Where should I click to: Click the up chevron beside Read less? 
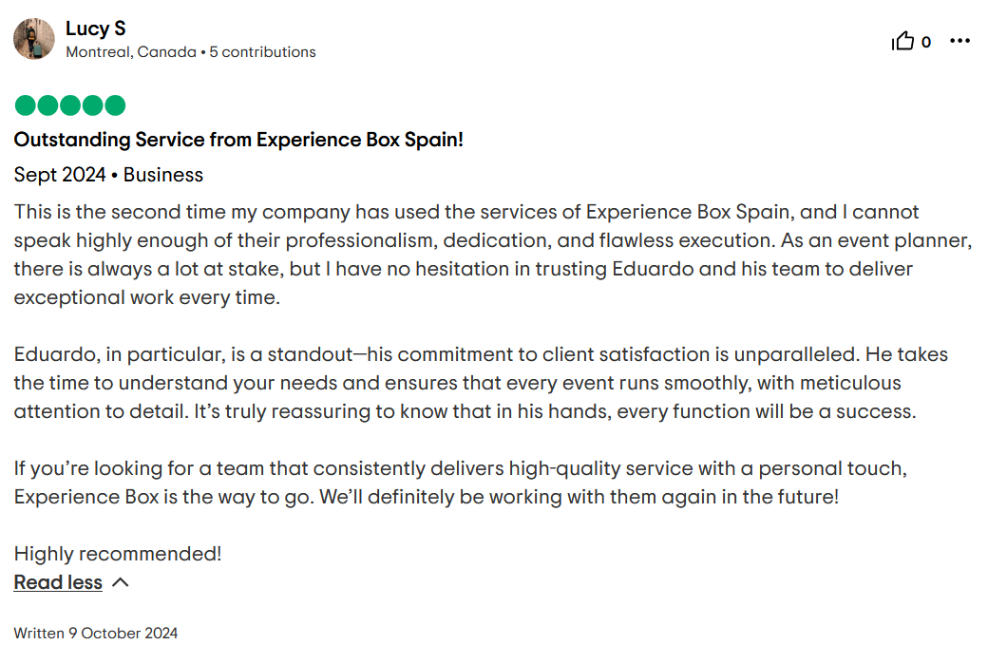click(121, 582)
